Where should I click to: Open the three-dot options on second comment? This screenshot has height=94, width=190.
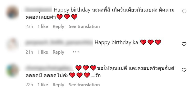tap(76, 52)
